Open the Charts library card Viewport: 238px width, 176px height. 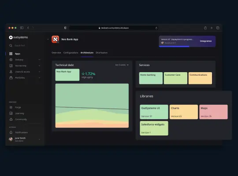click(x=184, y=112)
